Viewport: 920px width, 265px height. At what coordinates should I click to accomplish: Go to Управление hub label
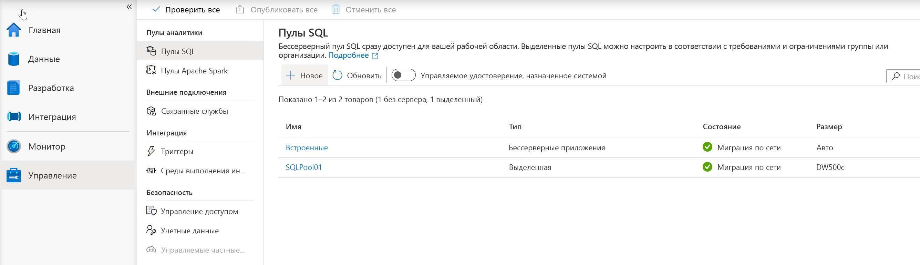52,176
